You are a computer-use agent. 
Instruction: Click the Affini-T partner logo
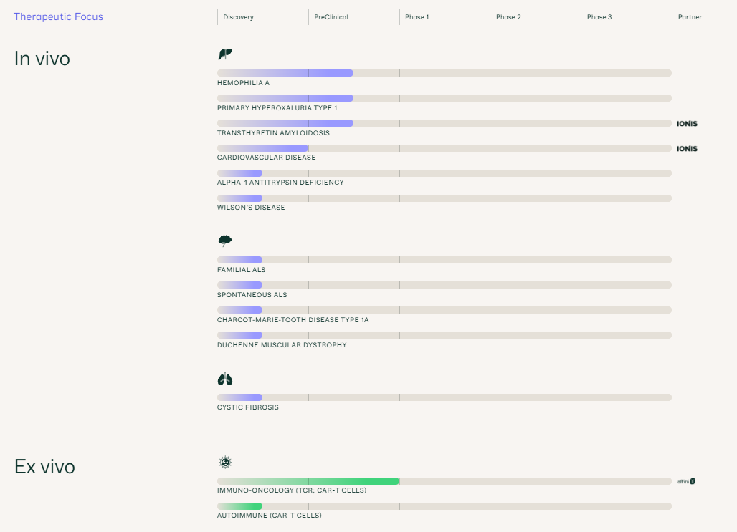pyautogui.click(x=686, y=481)
